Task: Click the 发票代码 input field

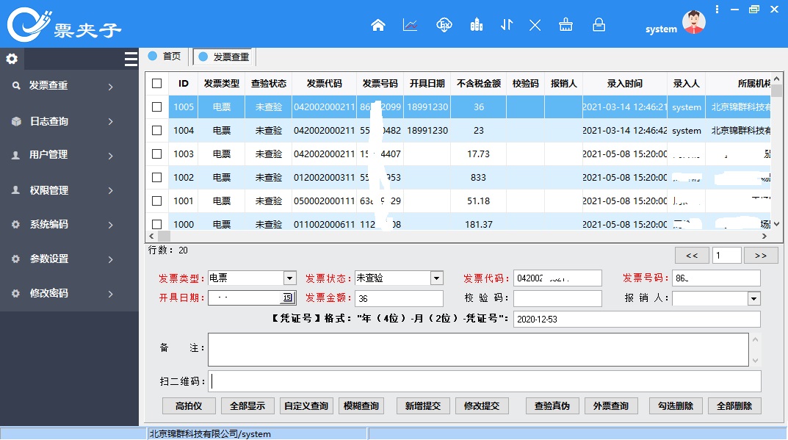Action: click(x=557, y=278)
